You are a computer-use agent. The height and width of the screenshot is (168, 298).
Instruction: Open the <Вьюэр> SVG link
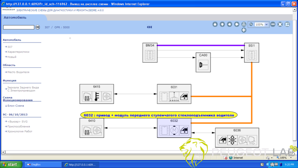tap(17, 121)
